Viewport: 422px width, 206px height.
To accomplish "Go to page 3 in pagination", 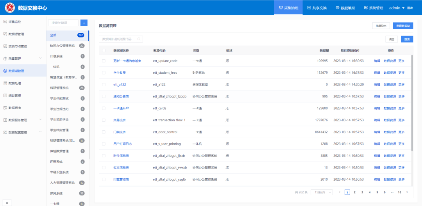I will pyautogui.click(x=362, y=192).
